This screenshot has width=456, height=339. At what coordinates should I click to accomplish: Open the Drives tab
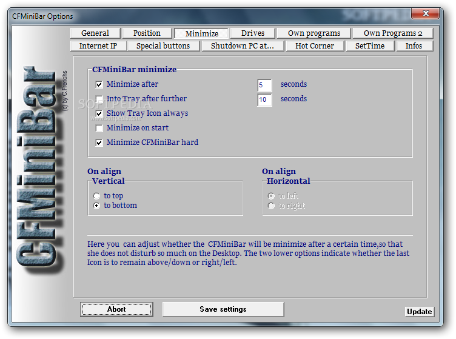pyautogui.click(x=253, y=33)
